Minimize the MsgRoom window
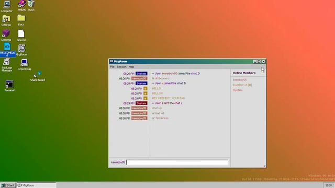The width and height of the screenshot is (335, 188). (255, 62)
